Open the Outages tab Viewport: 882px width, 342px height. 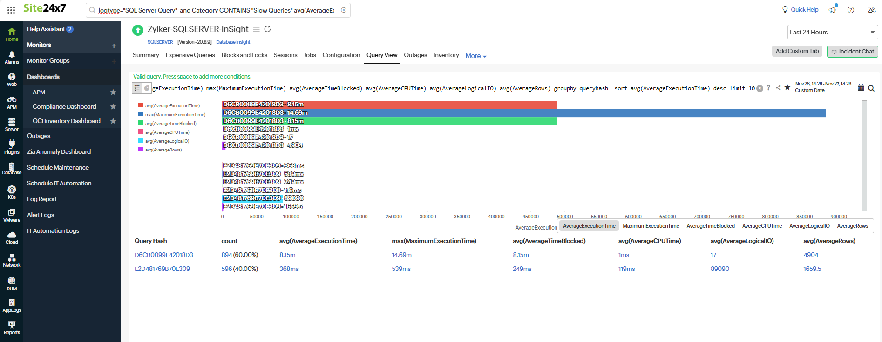(415, 55)
